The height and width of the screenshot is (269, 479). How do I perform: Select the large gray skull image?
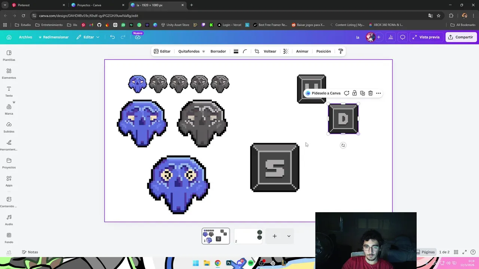click(202, 123)
